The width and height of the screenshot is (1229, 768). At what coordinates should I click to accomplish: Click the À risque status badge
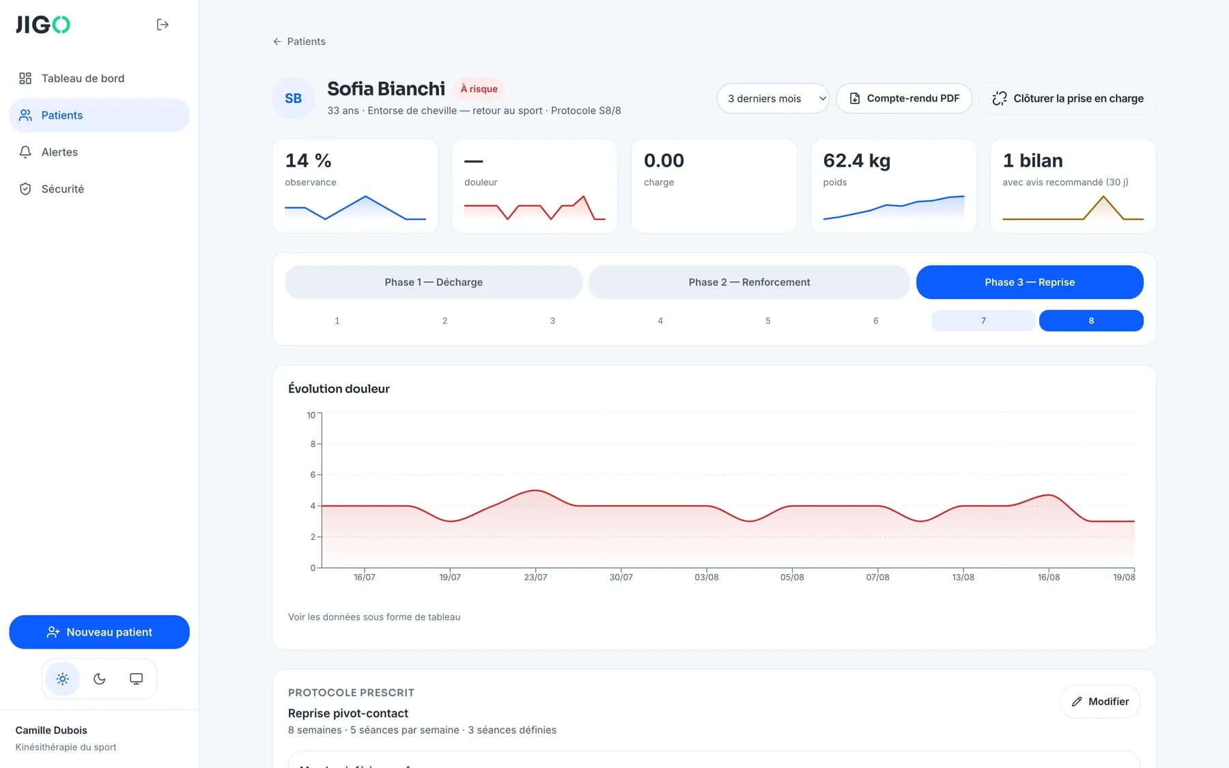tap(479, 89)
